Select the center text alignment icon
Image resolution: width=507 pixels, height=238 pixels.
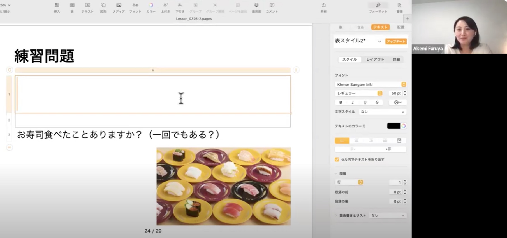click(356, 141)
